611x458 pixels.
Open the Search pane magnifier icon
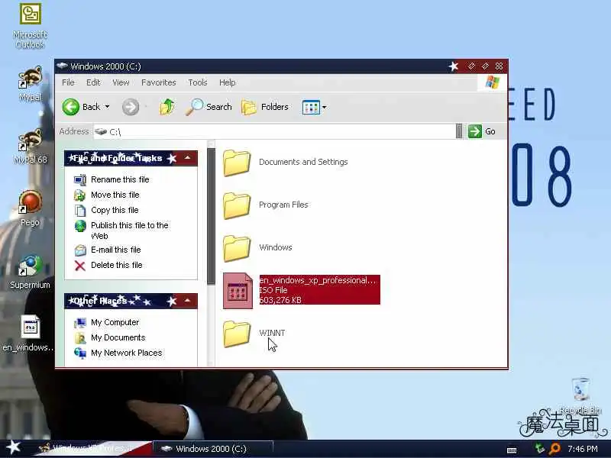pos(194,107)
